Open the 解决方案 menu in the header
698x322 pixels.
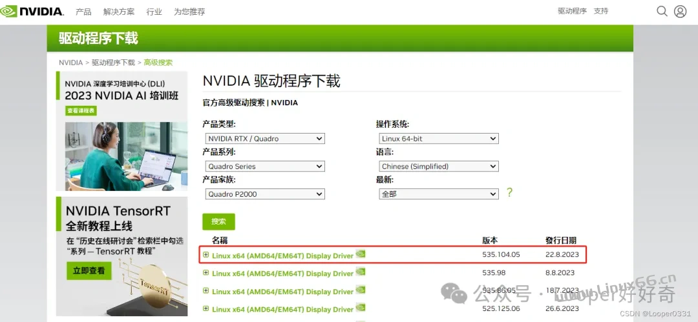pos(119,12)
